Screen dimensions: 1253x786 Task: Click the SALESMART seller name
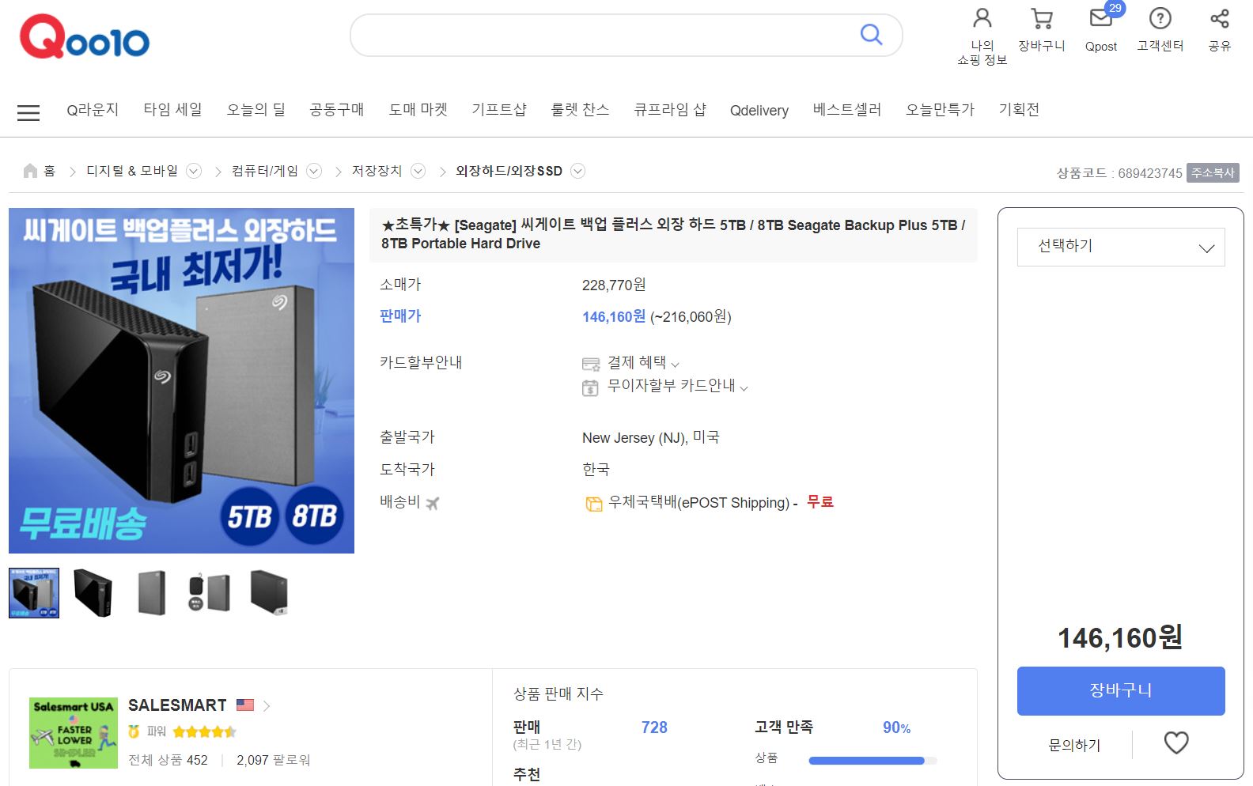click(177, 705)
